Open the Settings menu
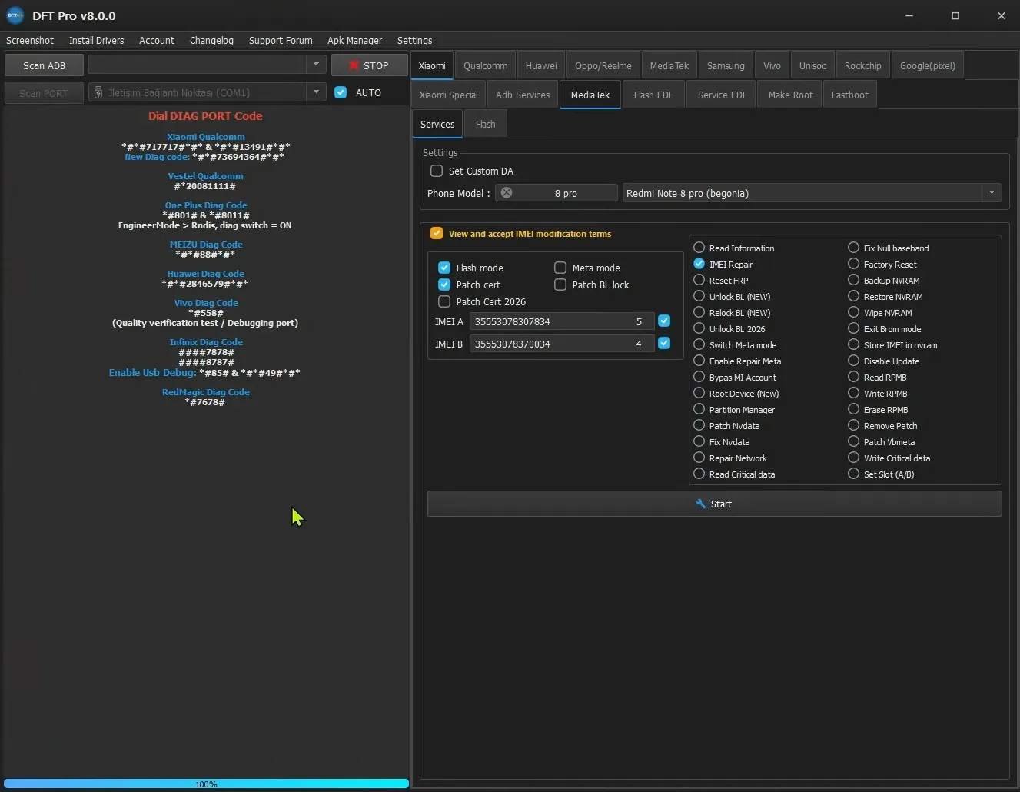The width and height of the screenshot is (1020, 792). coord(414,40)
